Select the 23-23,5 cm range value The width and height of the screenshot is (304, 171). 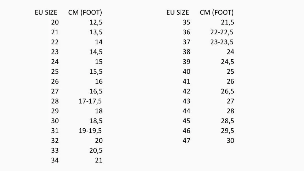click(222, 42)
